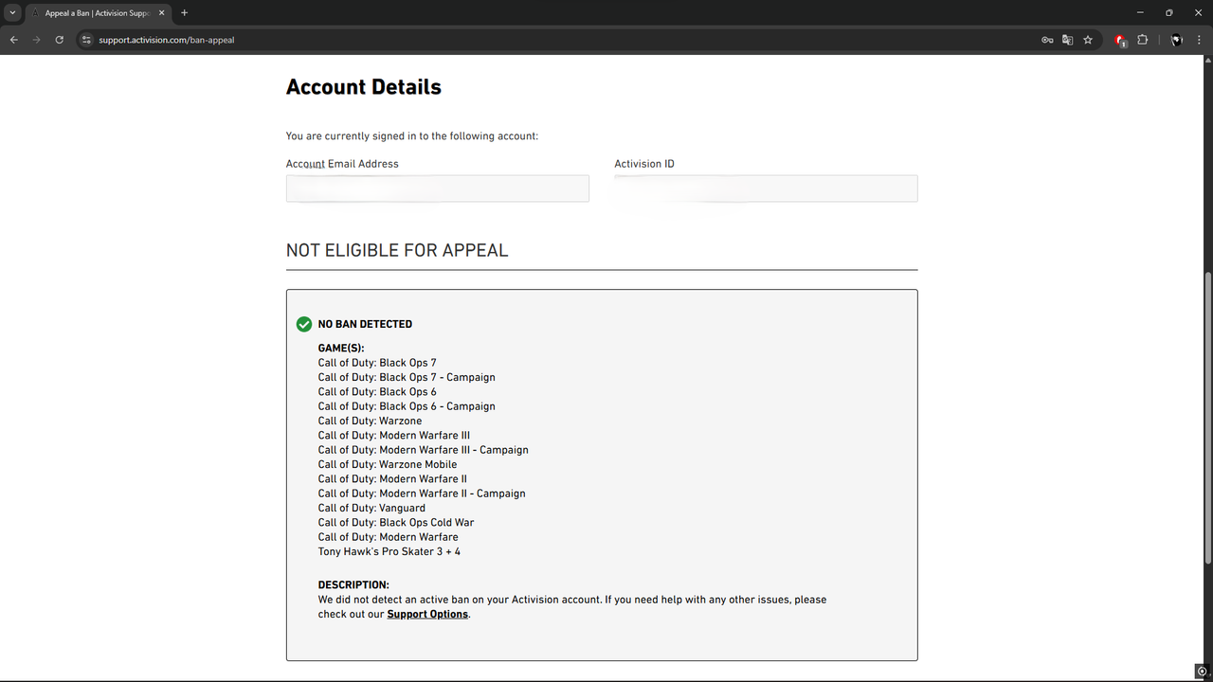Select 'Call of Duty: Black Ops 7 - Campaign'
The height and width of the screenshot is (682, 1213).
[407, 377]
